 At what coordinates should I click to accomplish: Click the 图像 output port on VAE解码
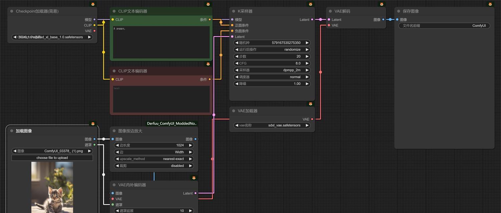383,20
